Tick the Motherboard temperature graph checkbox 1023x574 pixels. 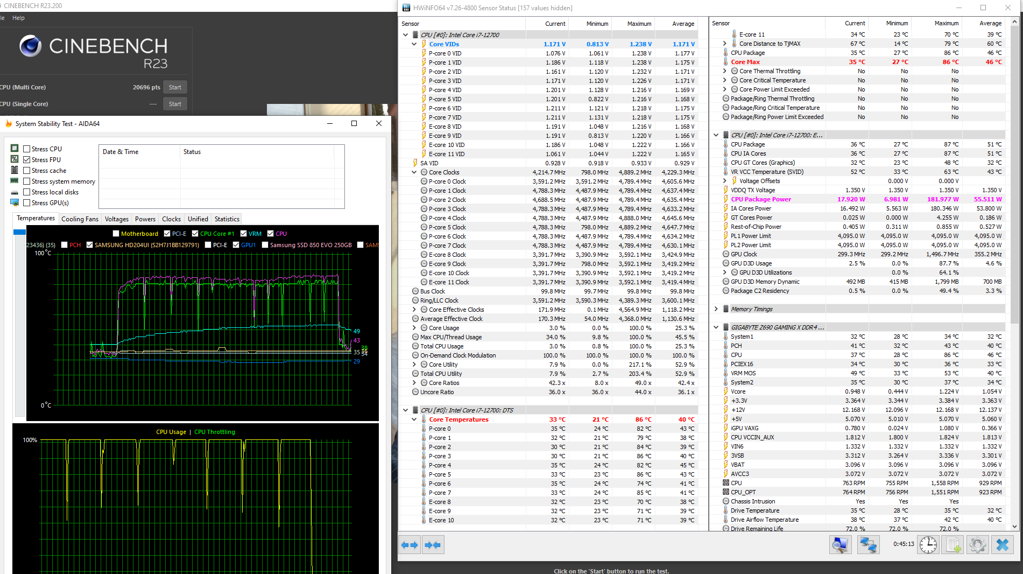pos(116,234)
